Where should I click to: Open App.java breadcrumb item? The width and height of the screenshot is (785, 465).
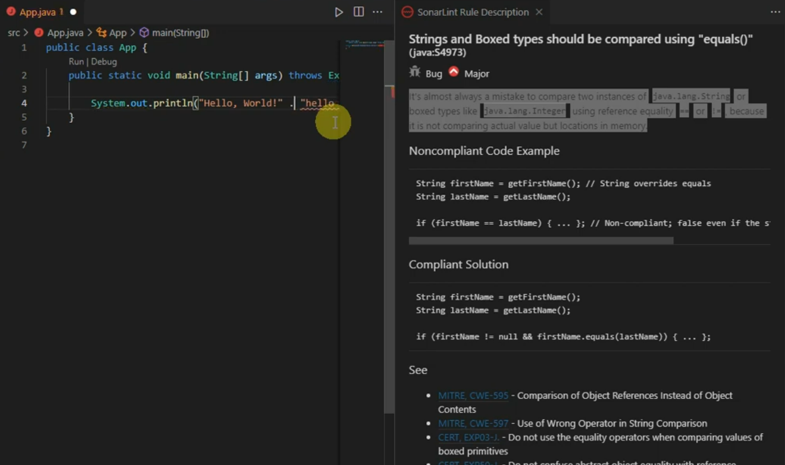[65, 33]
